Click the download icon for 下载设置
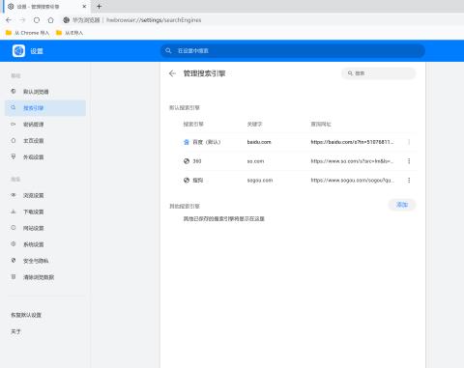The width and height of the screenshot is (464, 368). pyautogui.click(x=14, y=212)
